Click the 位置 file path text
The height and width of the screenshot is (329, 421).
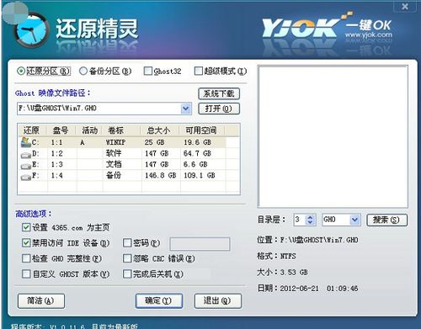(x=307, y=240)
